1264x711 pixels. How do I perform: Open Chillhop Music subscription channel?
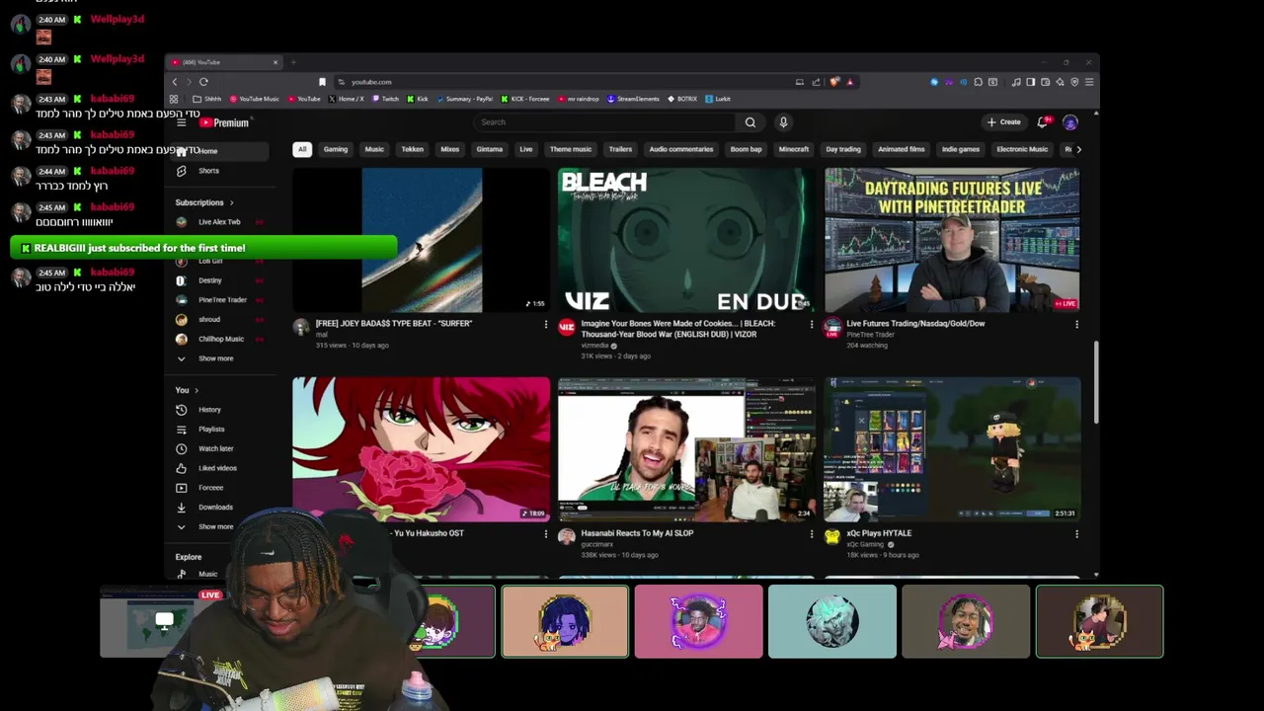pyautogui.click(x=221, y=339)
